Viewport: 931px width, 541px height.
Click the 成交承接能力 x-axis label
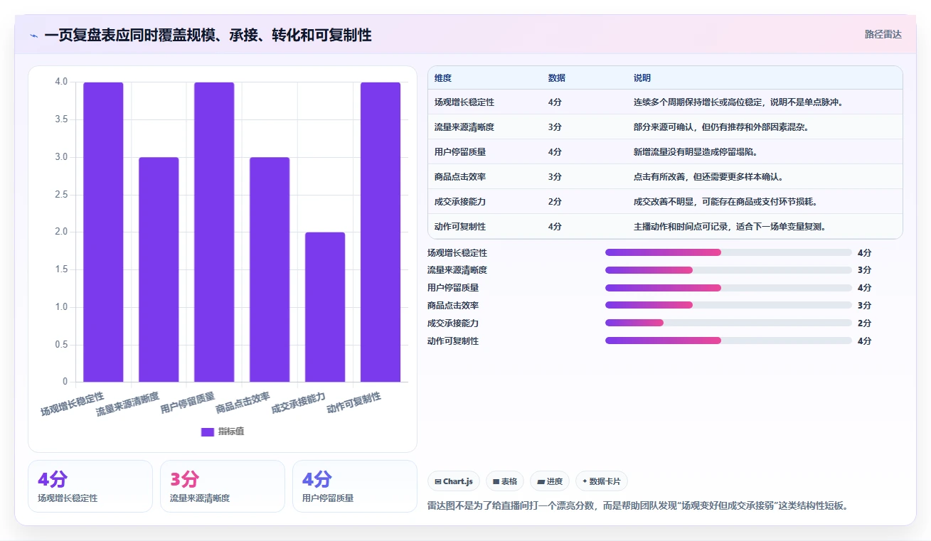point(299,403)
